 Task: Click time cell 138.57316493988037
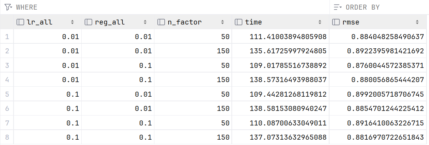(x=281, y=80)
